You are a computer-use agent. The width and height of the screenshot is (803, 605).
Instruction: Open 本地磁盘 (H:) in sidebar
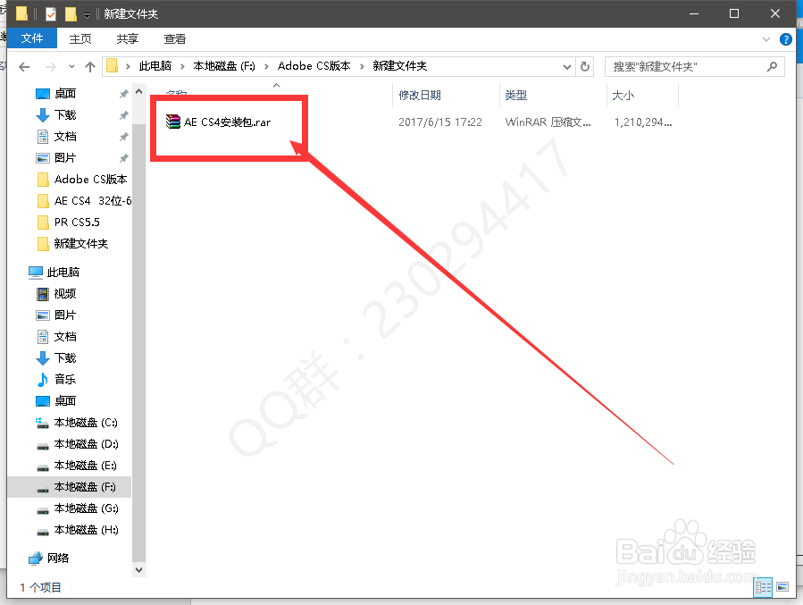86,530
